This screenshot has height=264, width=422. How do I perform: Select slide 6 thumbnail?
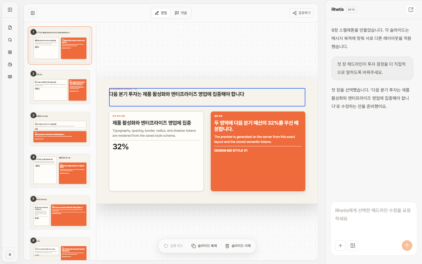tap(60, 249)
